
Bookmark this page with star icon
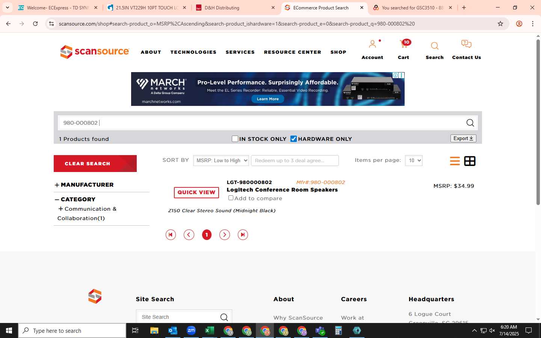pos(500,24)
